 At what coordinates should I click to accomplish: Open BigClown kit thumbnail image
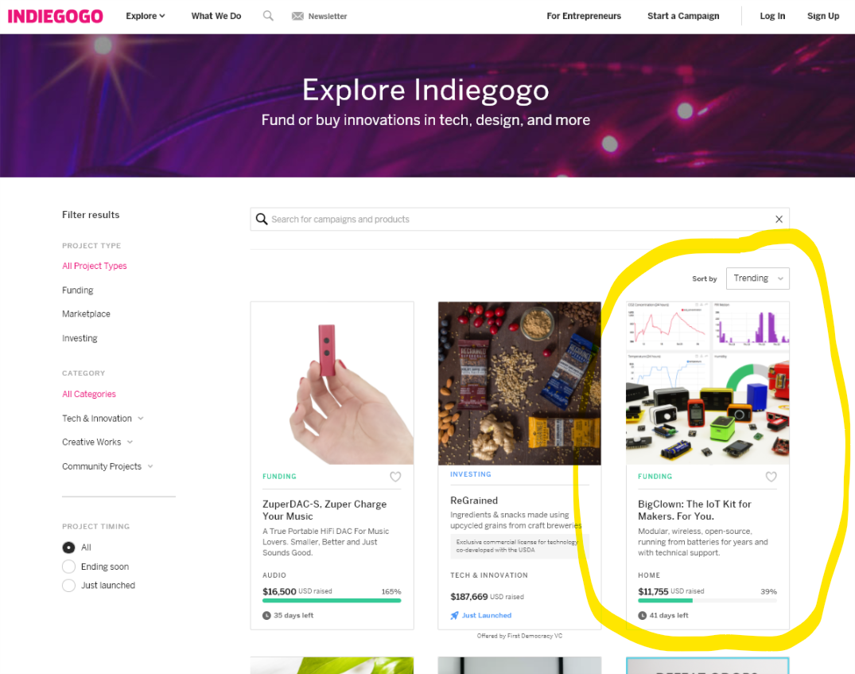pyautogui.click(x=707, y=383)
